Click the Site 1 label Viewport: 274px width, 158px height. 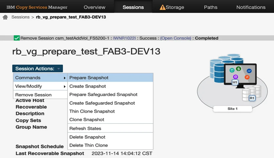[232, 109]
